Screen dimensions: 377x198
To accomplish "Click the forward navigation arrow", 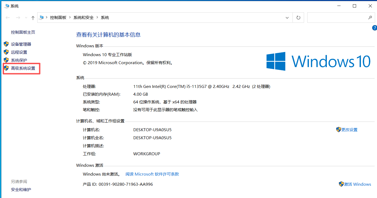I will tap(18, 18).
